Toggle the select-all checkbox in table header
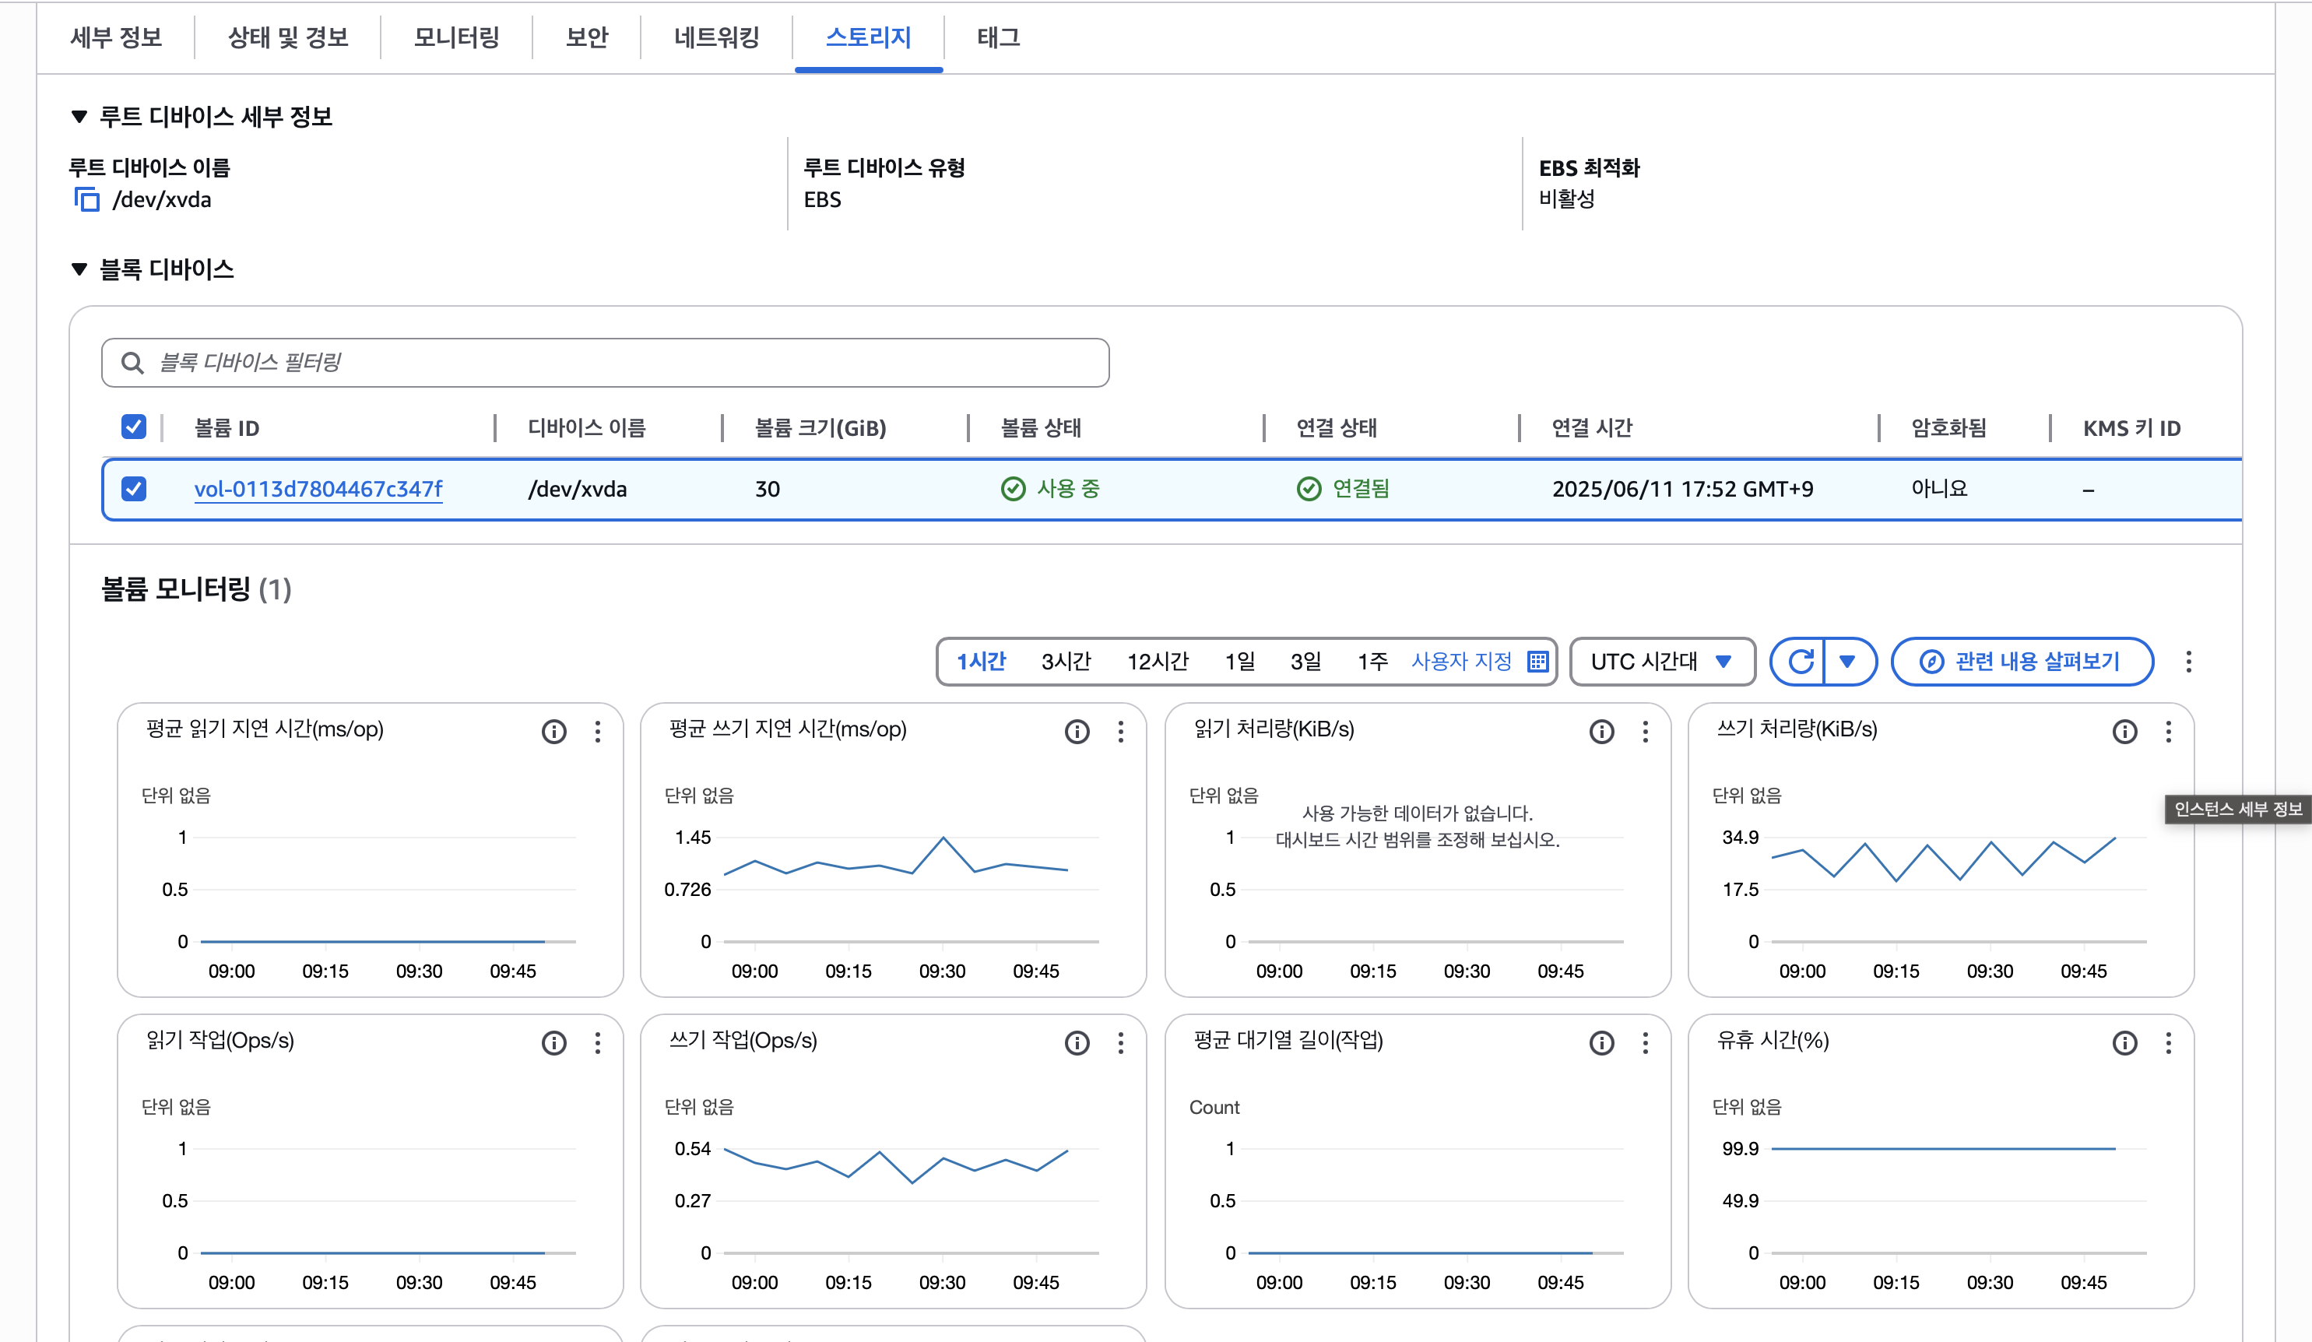 point(134,427)
